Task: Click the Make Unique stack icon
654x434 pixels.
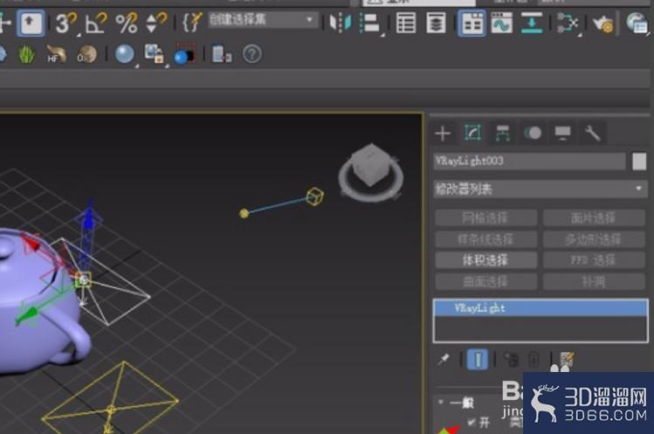Action: [x=511, y=359]
